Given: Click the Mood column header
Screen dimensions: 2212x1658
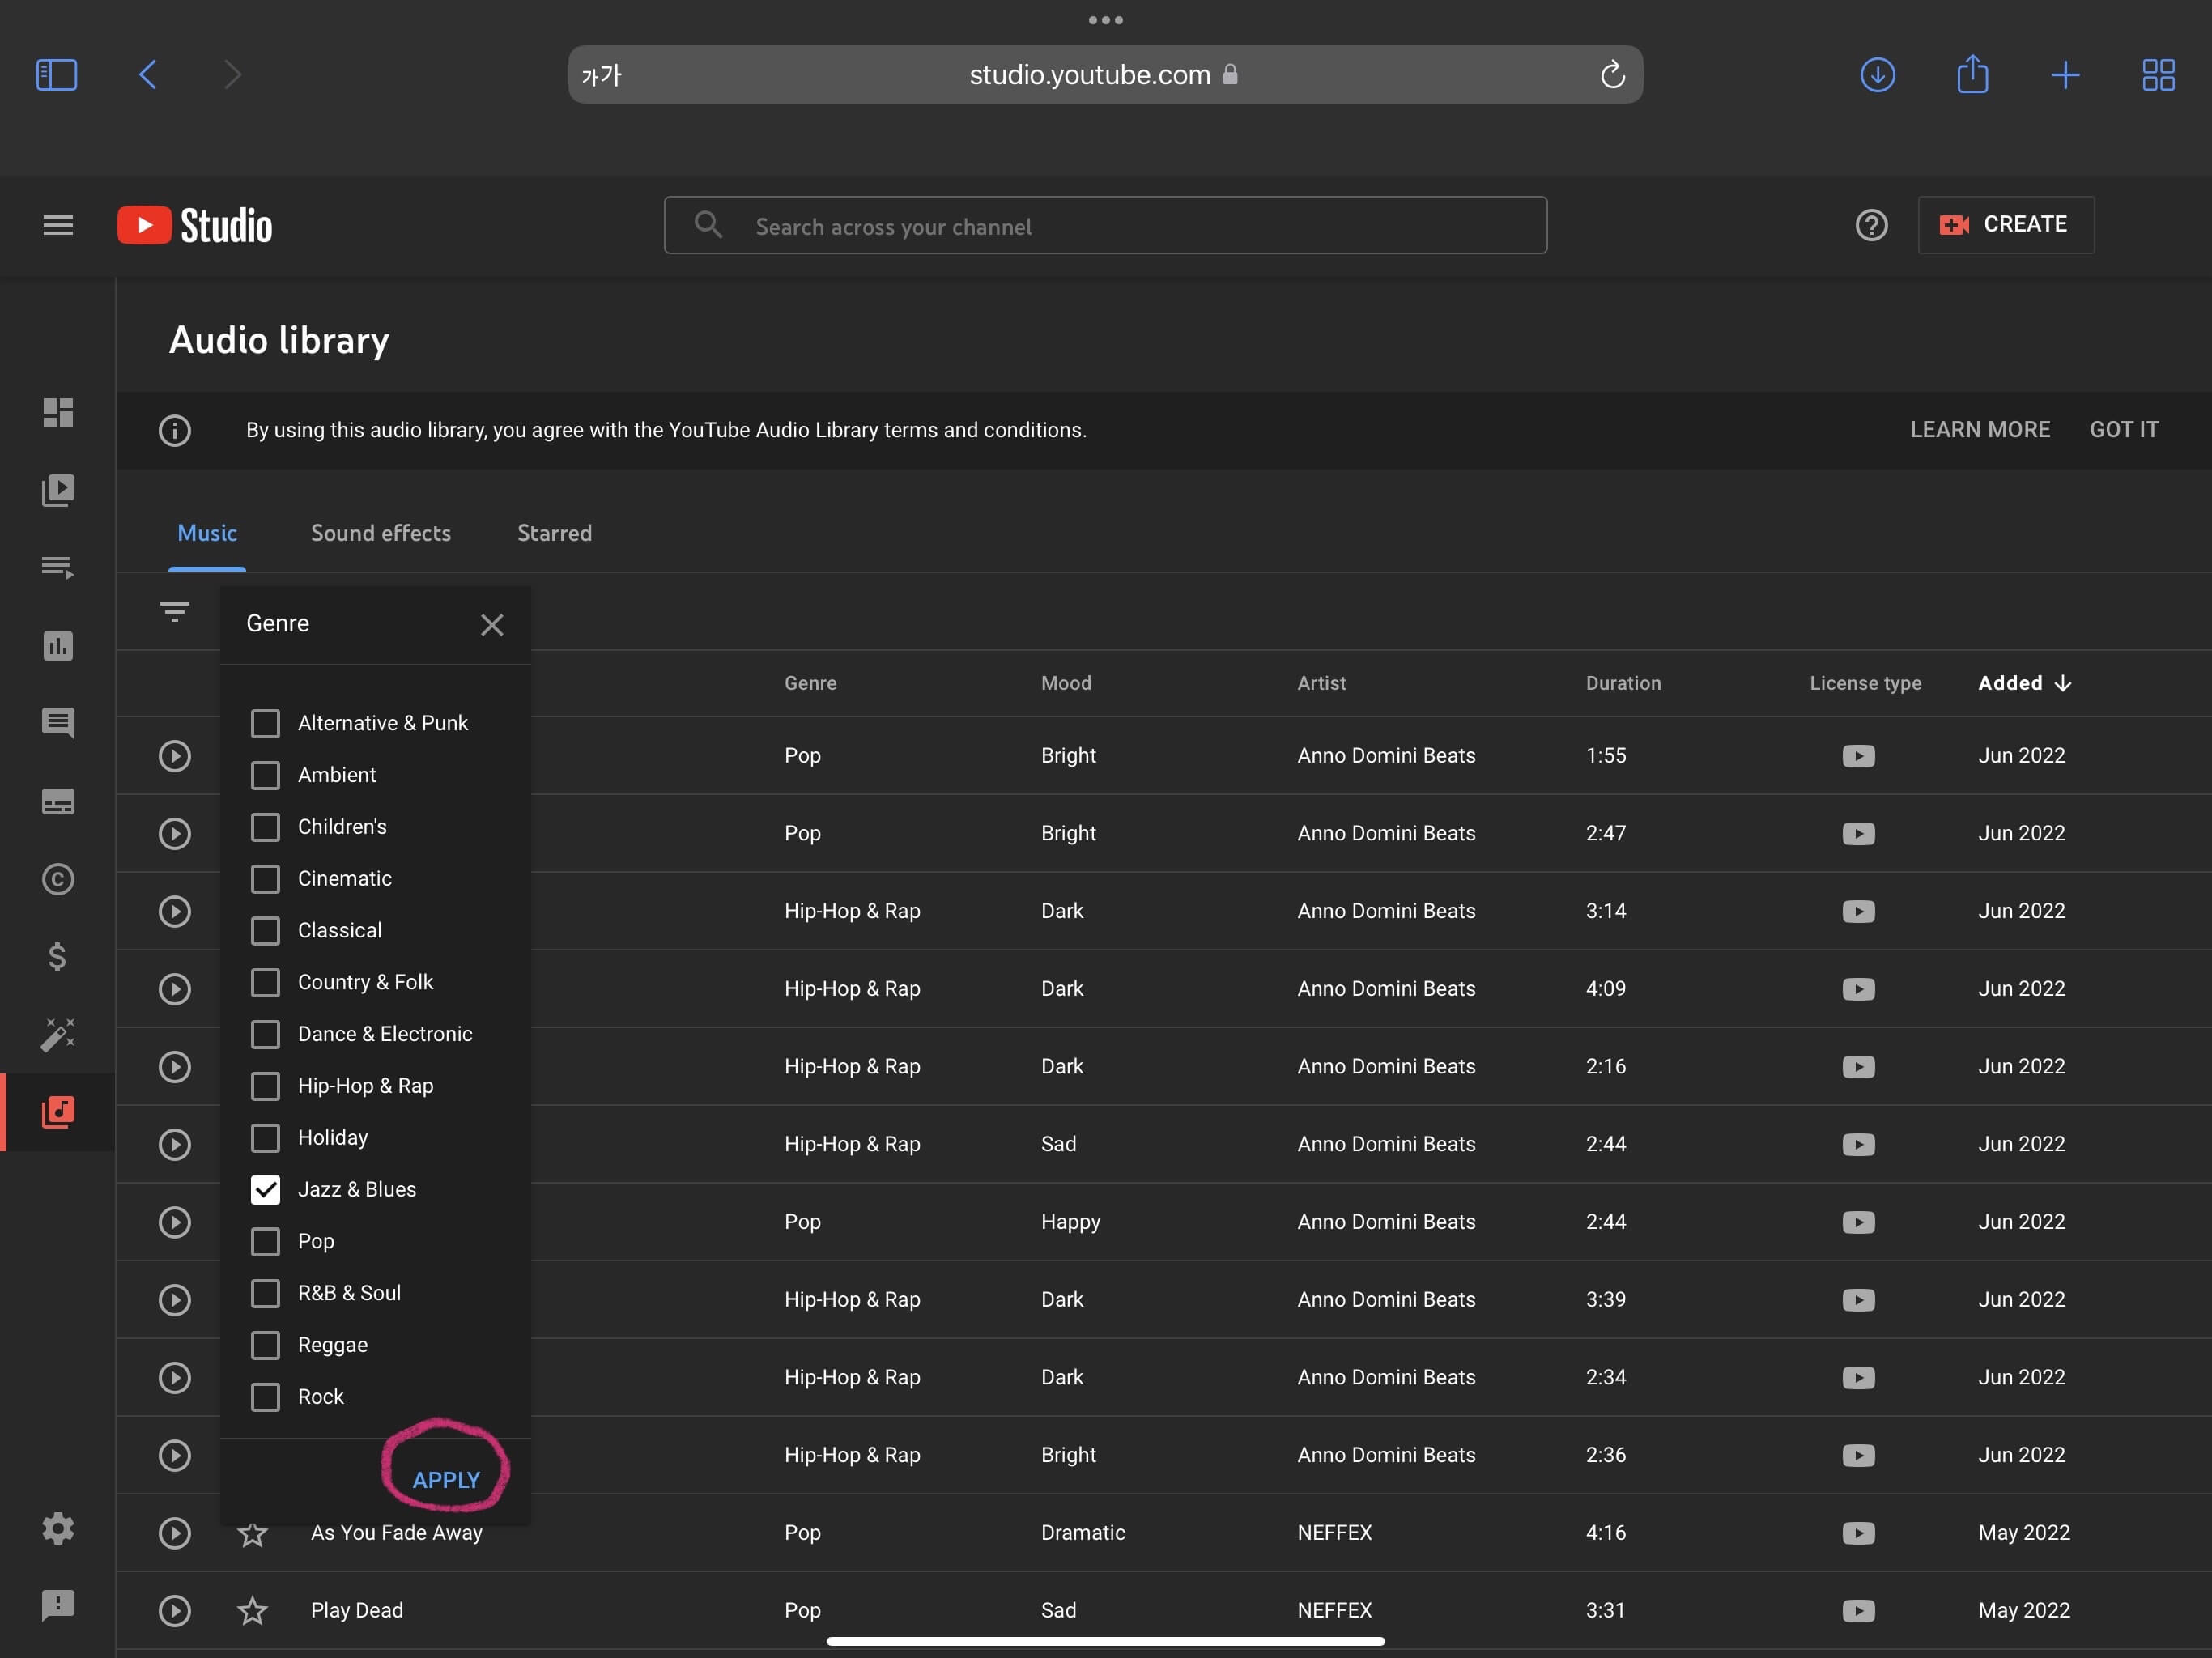Looking at the screenshot, I should (1066, 683).
